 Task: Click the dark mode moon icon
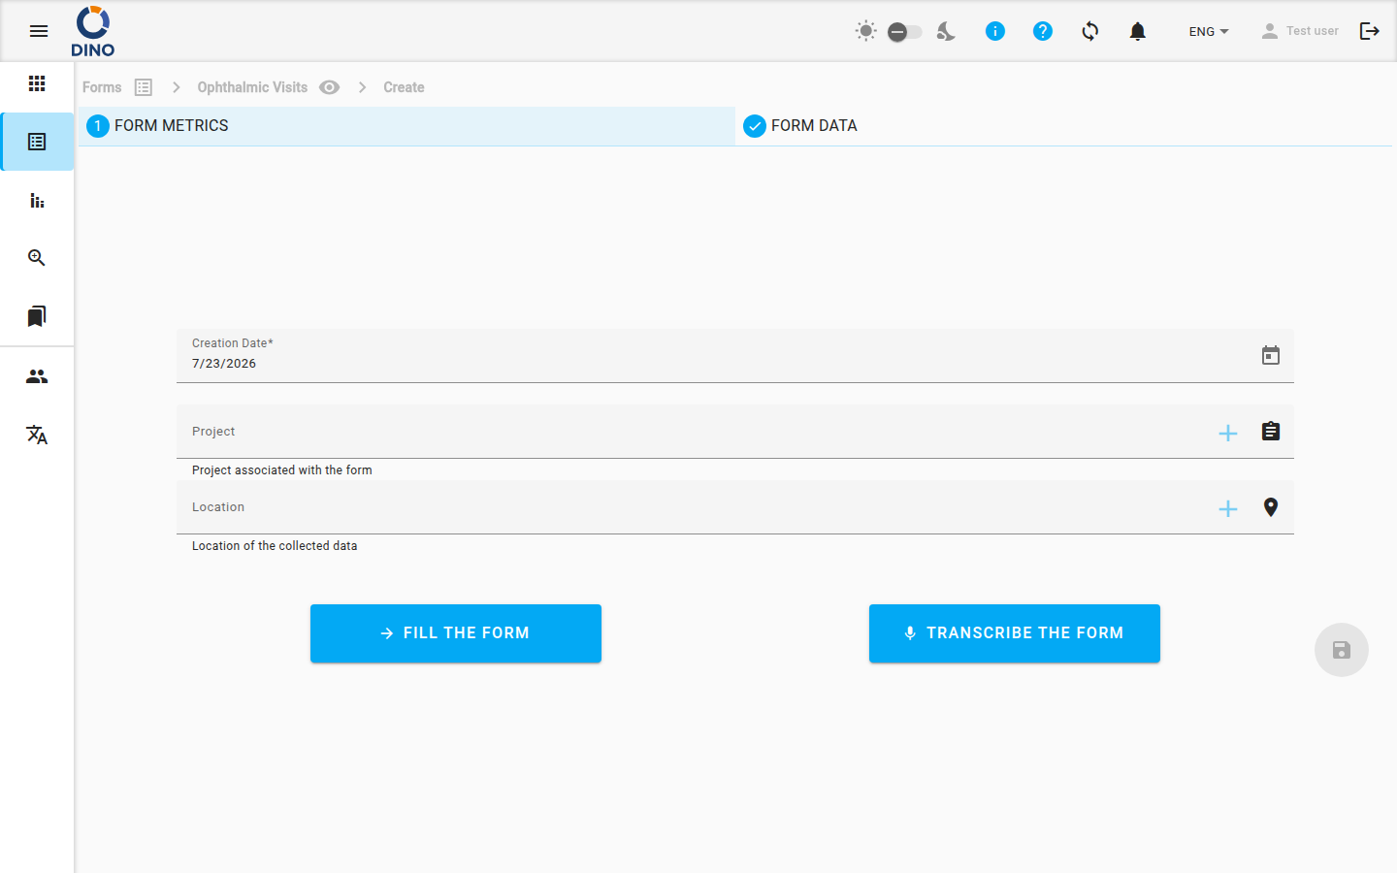[946, 31]
